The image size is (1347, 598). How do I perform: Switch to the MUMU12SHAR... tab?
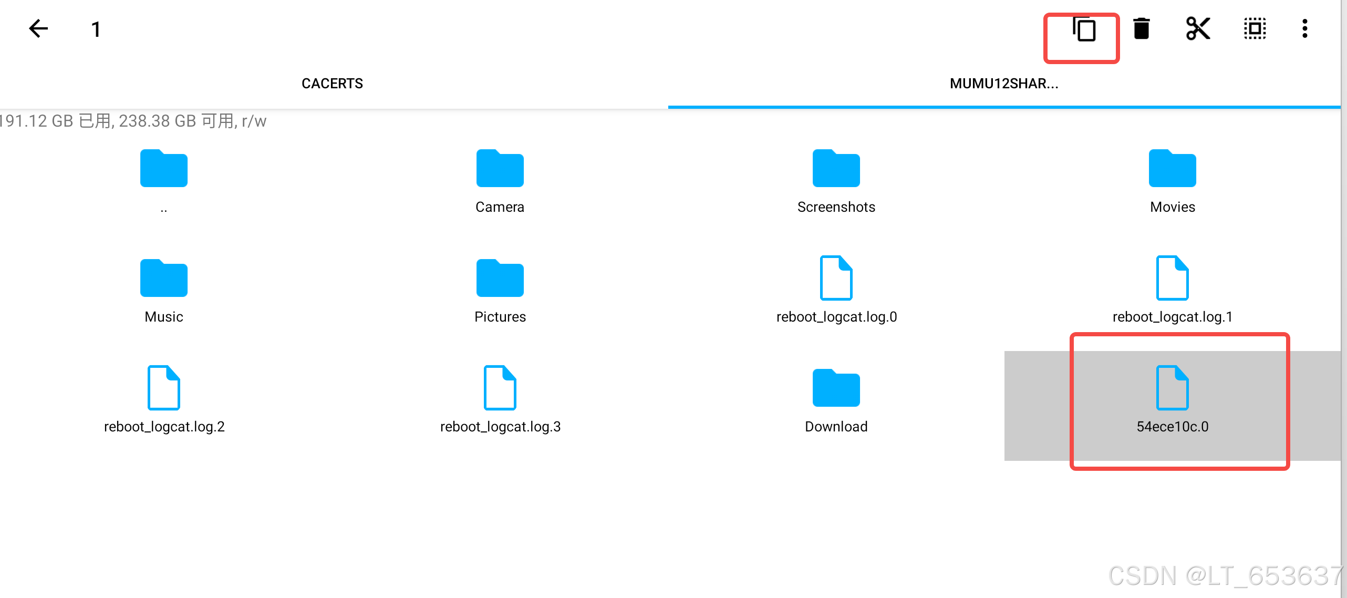point(1003,84)
